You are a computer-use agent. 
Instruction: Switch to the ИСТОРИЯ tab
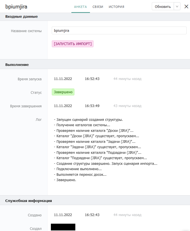pyautogui.click(x=116, y=7)
